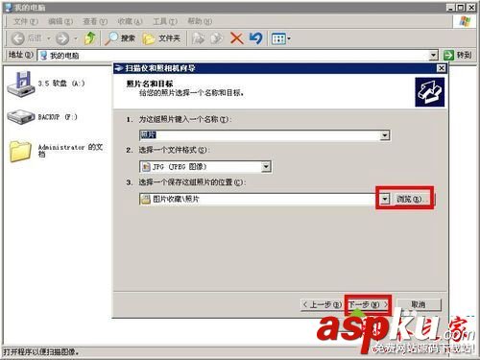Click the address bar showing 我的电脑
Image resolution: width=480 pixels, height=360 pixels.
[x=237, y=56]
